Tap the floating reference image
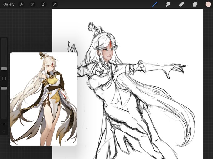This screenshot has height=159, width=213. coord(44,99)
